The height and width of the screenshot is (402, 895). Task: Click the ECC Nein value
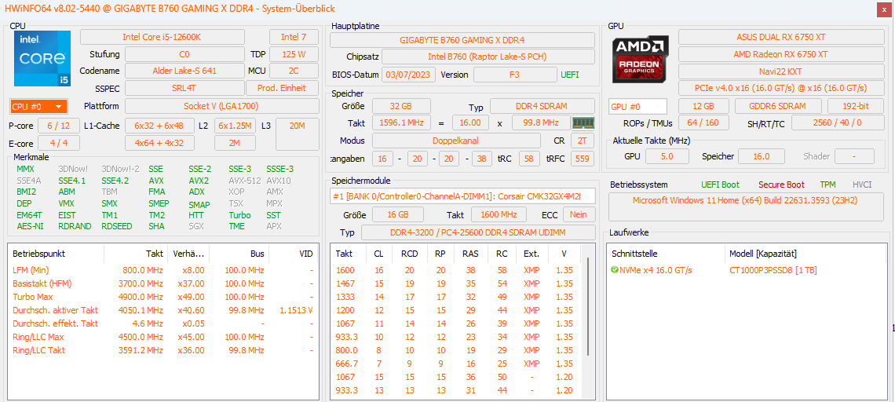click(x=579, y=214)
